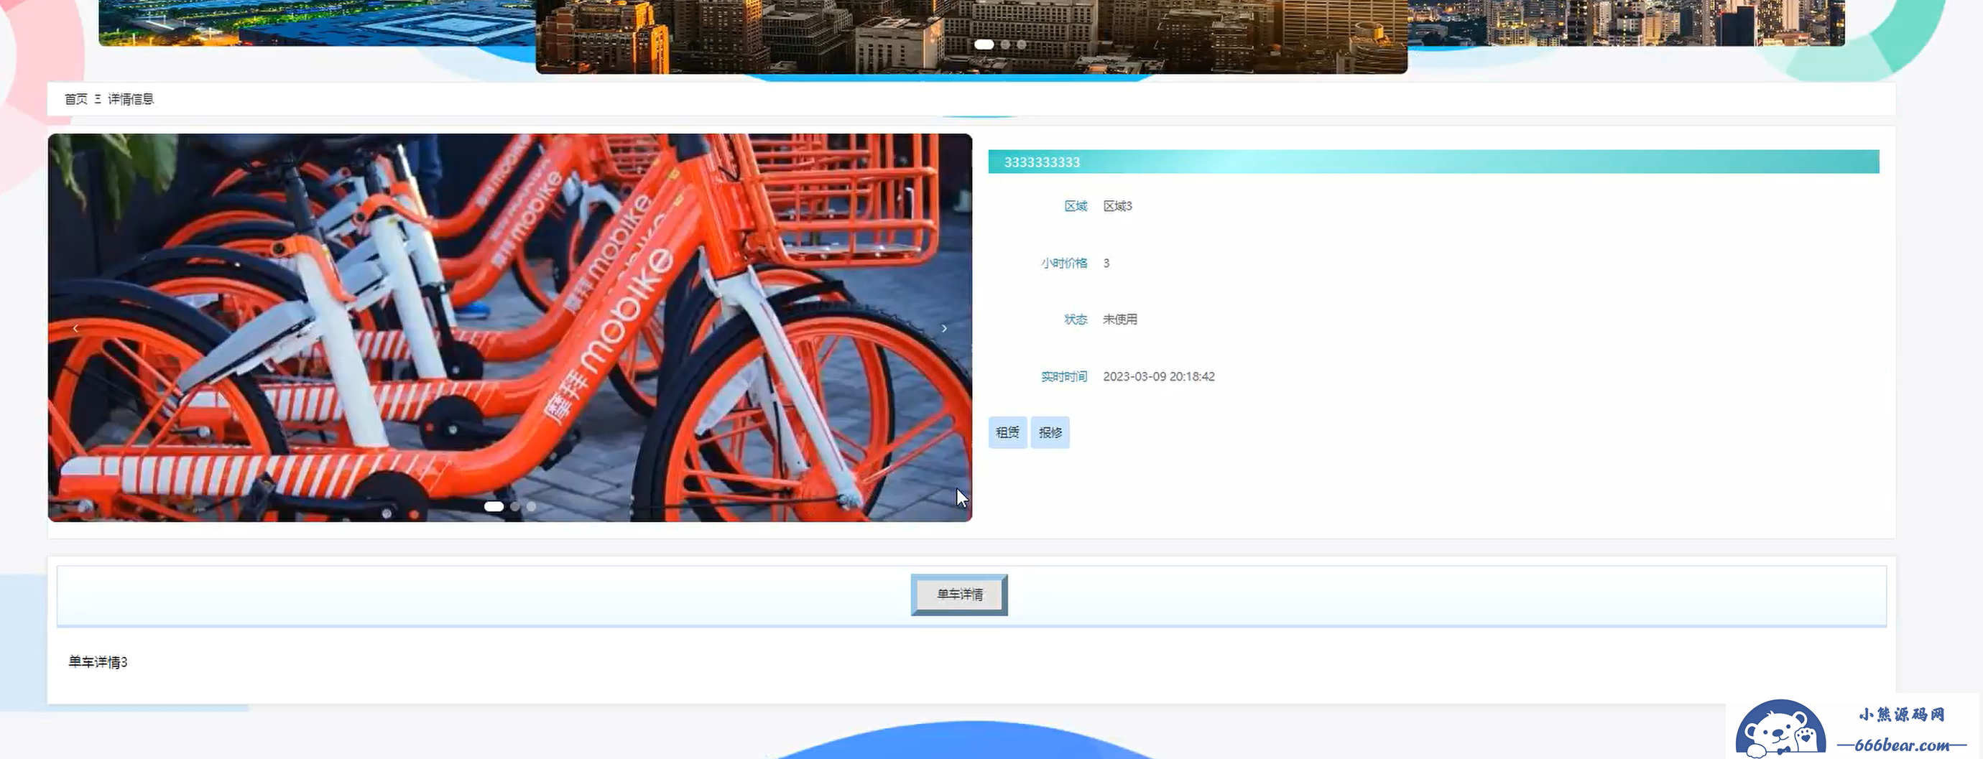Image resolution: width=1983 pixels, height=759 pixels.
Task: Click the 小时价格 label
Action: coord(1064,263)
